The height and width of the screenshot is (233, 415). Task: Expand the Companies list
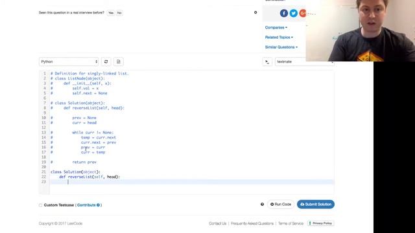[x=276, y=27]
